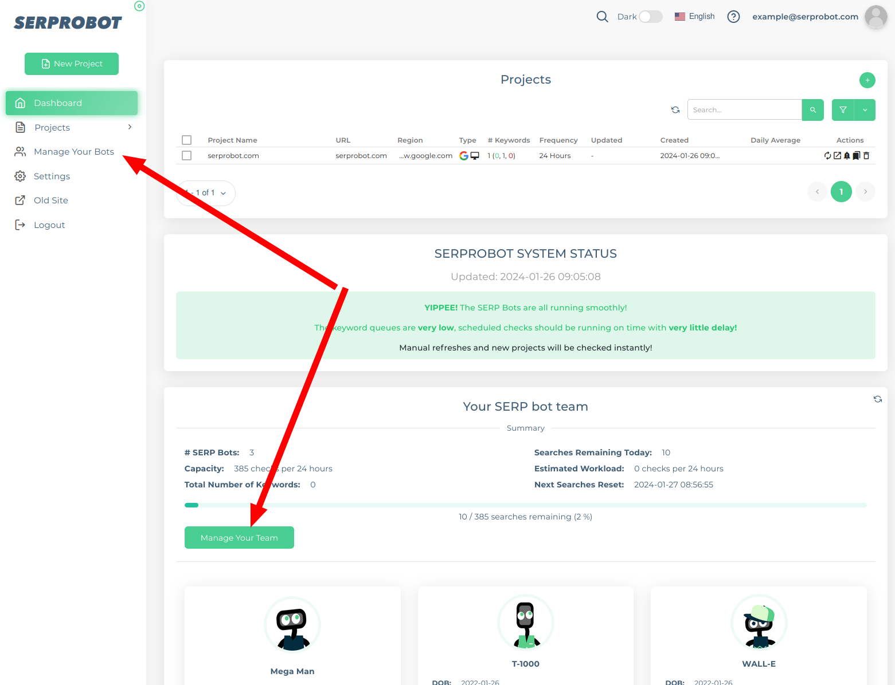Click the '...w.google.com' region cell

pos(426,156)
